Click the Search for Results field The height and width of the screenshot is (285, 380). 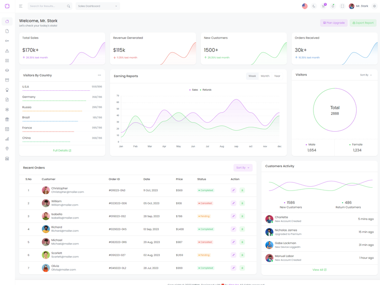pos(47,6)
